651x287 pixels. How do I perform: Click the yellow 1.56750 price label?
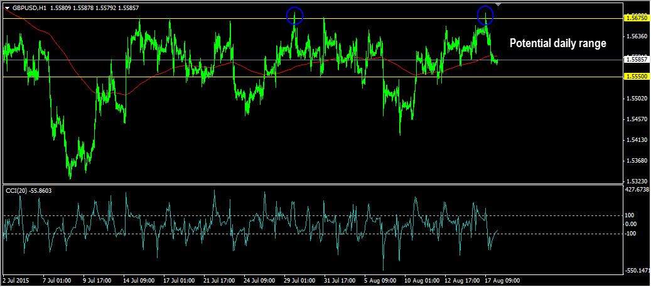(635, 18)
